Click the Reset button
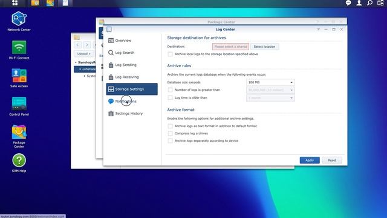Image resolution: width=387 pixels, height=218 pixels. (x=332, y=160)
